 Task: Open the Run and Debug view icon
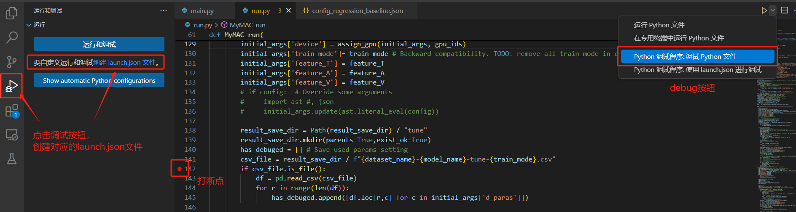point(12,86)
